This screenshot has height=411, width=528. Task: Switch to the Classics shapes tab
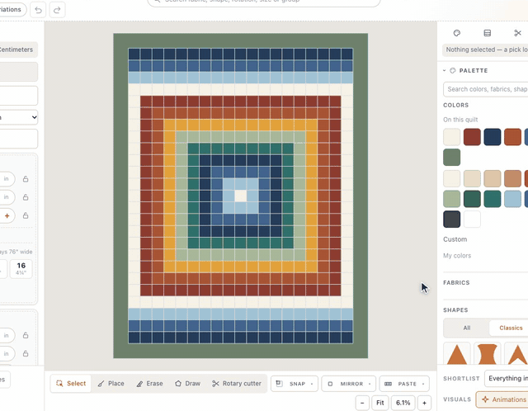511,328
